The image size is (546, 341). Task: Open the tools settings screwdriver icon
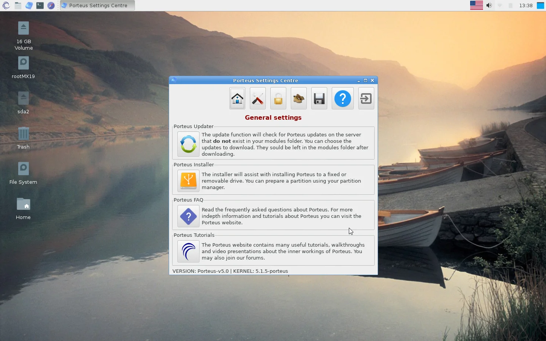coord(257,99)
